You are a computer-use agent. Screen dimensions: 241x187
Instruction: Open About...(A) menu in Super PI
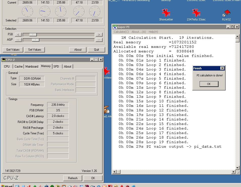tap(139, 32)
